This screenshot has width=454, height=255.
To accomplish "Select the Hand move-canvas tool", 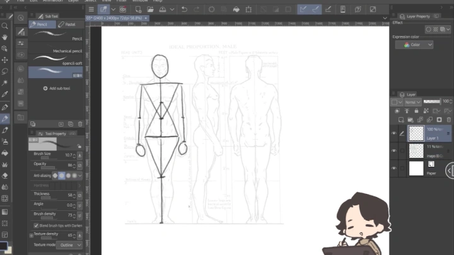I will [x=4, y=37].
